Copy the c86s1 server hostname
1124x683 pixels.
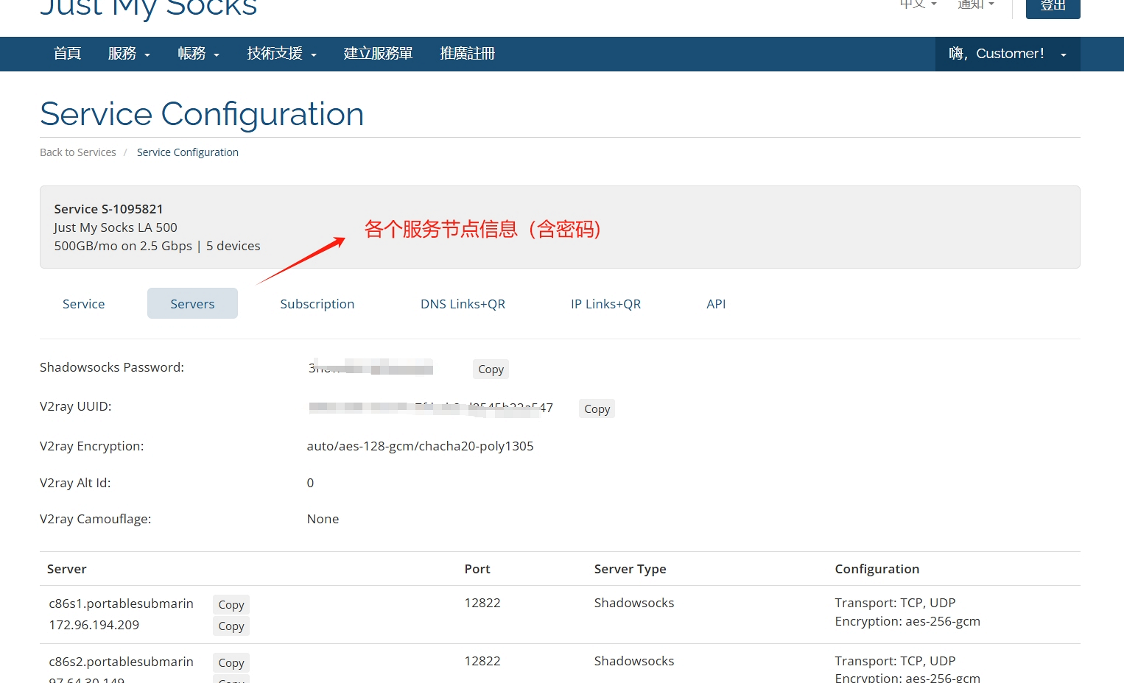click(231, 604)
